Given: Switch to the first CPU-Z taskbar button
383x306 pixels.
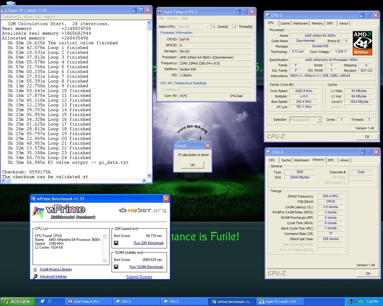Looking at the screenshot, I should point(137,302).
